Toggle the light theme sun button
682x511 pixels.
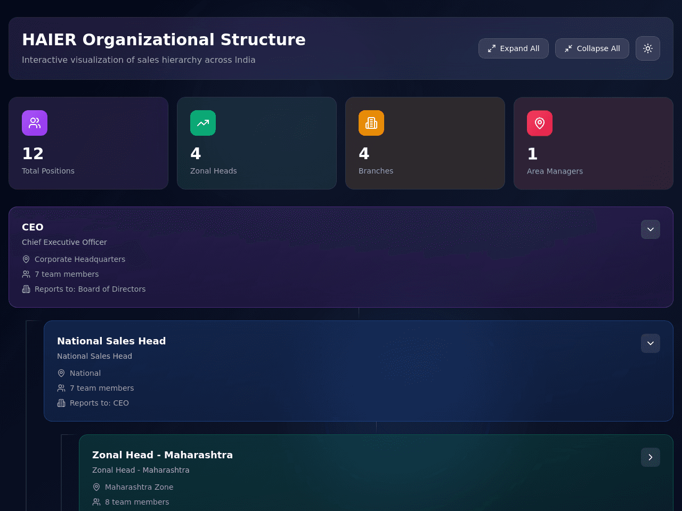(648, 48)
